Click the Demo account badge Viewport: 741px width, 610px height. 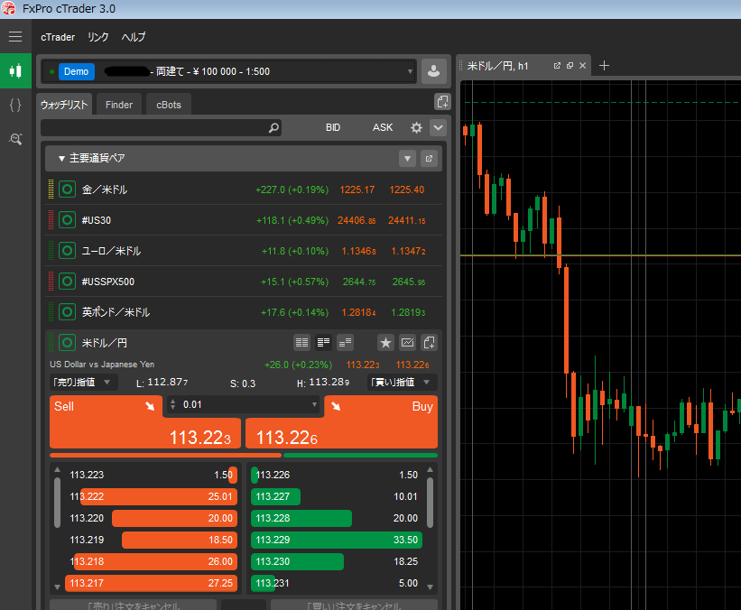coord(76,71)
